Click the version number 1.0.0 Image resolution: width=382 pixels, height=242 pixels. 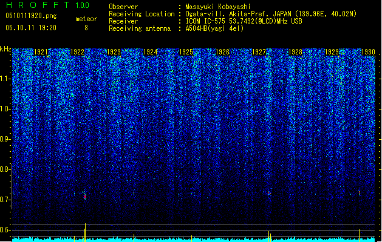tap(83, 5)
